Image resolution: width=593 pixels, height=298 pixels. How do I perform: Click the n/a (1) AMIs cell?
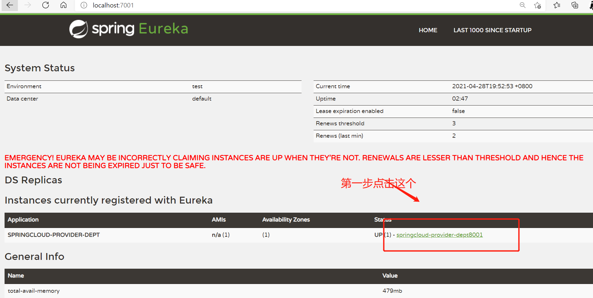[221, 235]
